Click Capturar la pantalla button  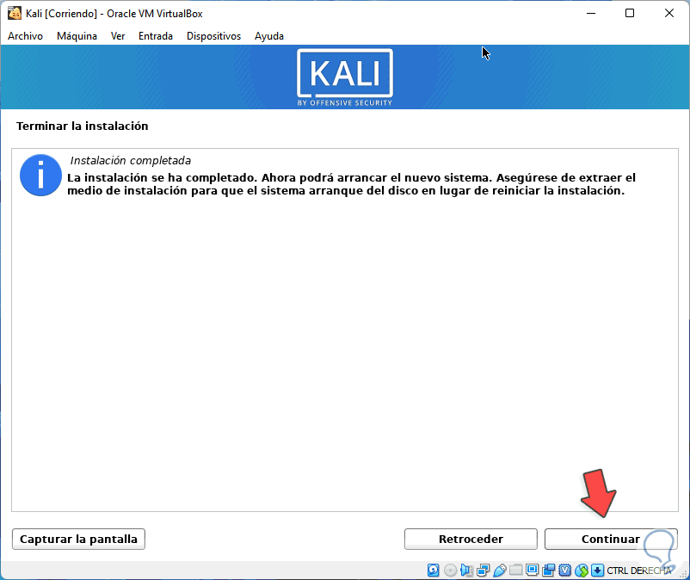[x=78, y=539]
